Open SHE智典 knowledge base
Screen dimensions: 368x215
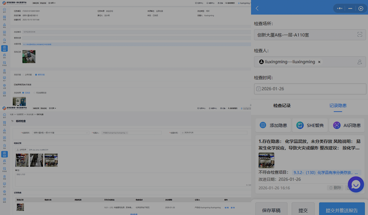click(x=310, y=125)
